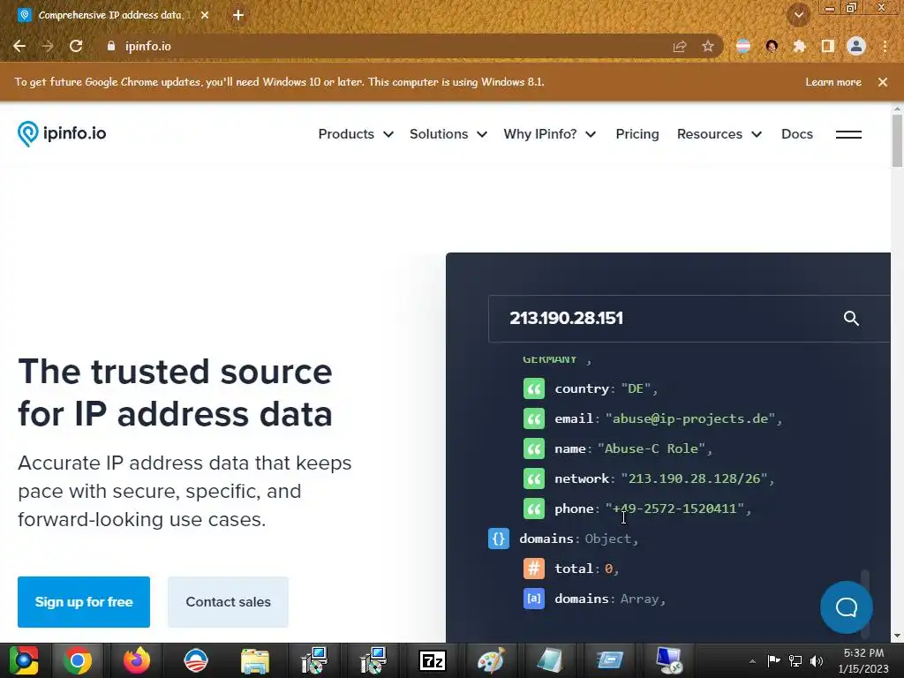
Task: Click the name value Abuse-C Role
Action: (x=652, y=448)
